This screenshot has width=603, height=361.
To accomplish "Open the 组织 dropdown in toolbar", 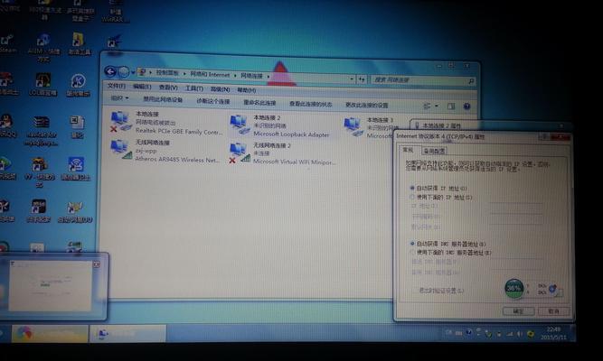I will tap(119, 98).
